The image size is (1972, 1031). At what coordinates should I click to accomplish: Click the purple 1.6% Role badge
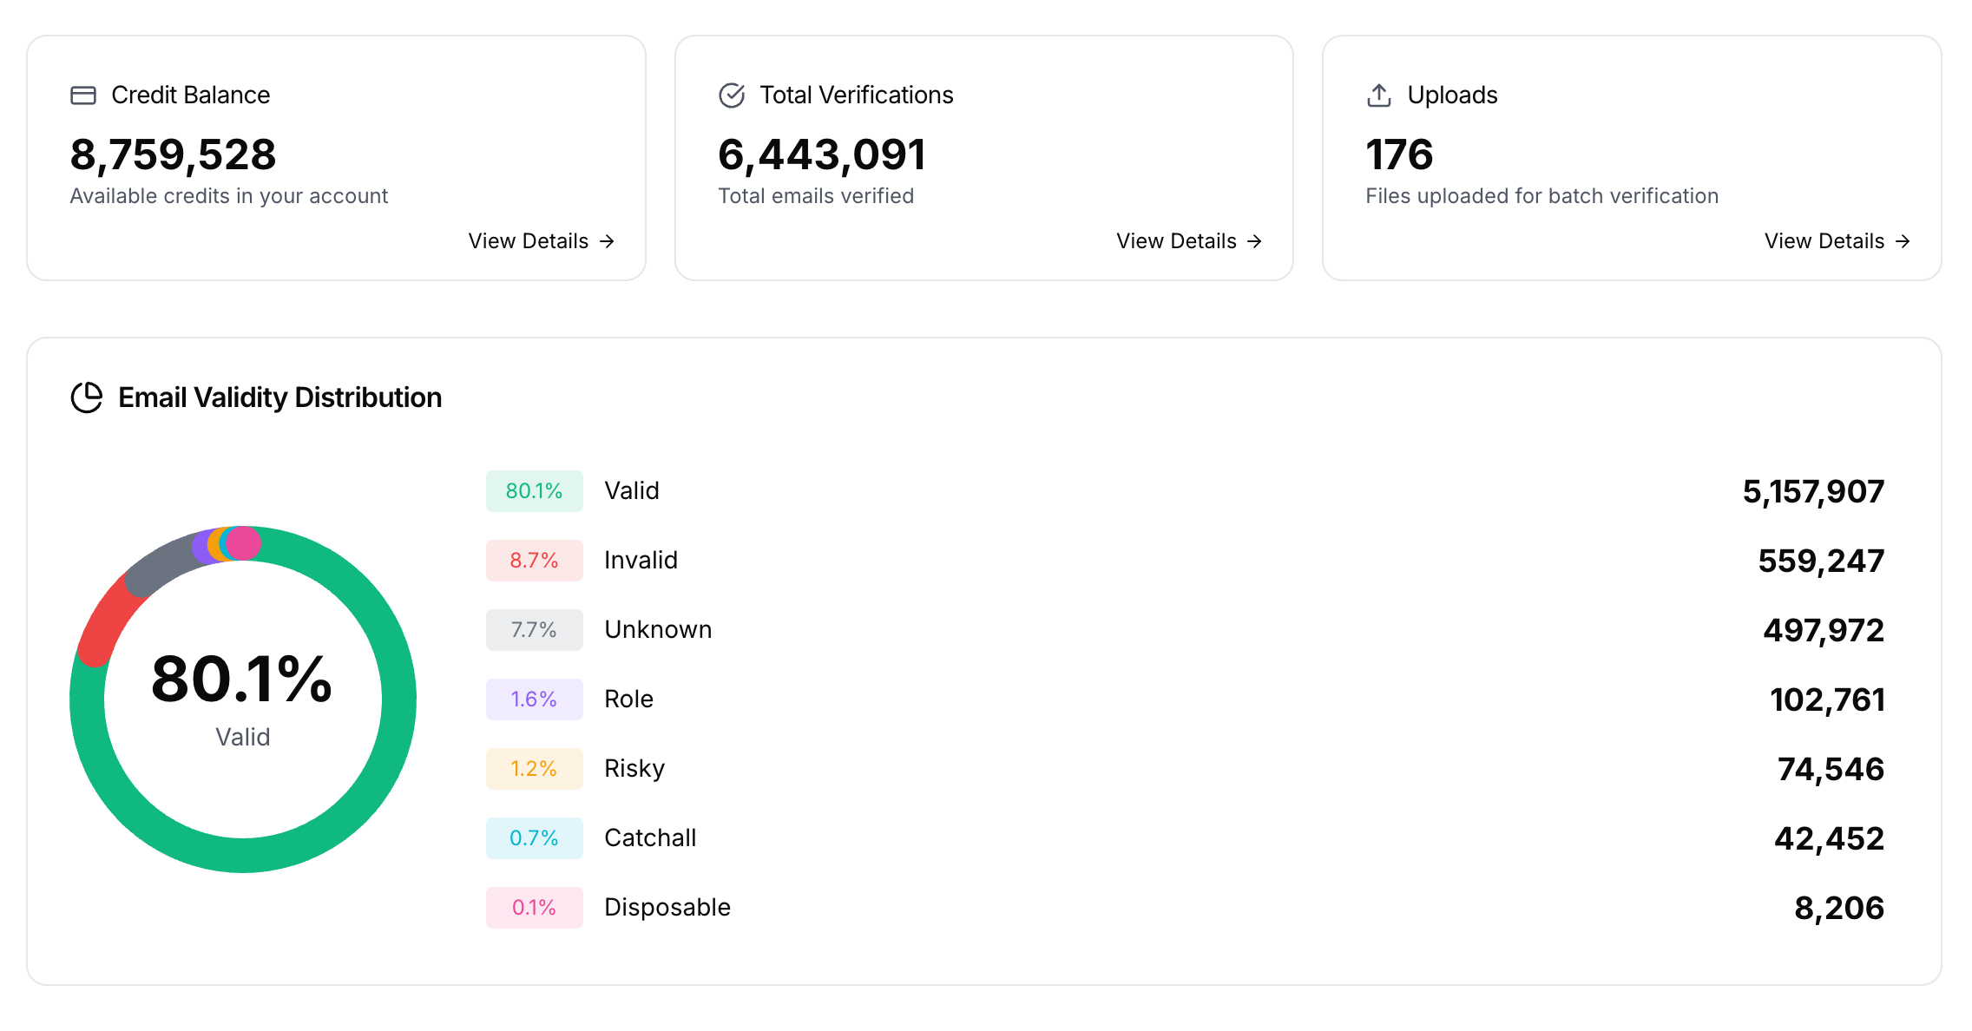(534, 699)
